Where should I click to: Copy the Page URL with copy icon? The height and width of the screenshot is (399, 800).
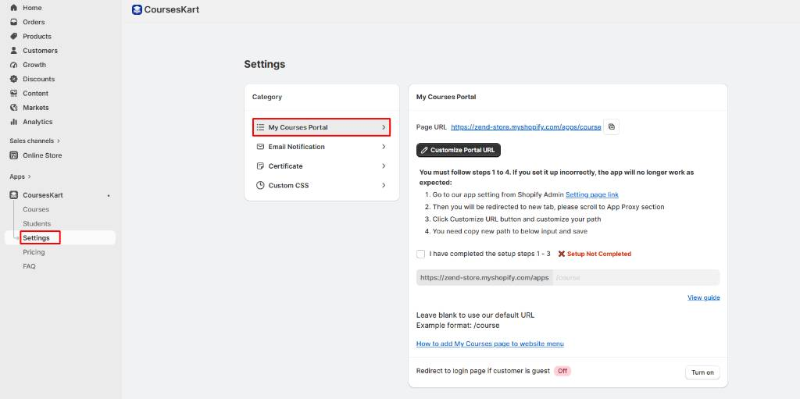click(611, 127)
